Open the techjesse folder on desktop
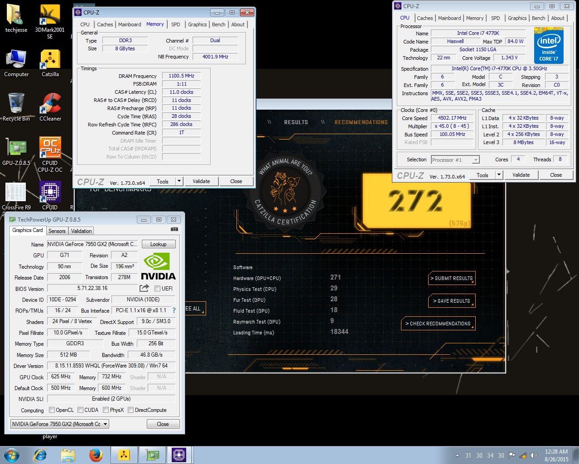This screenshot has height=464, width=579. (16, 18)
